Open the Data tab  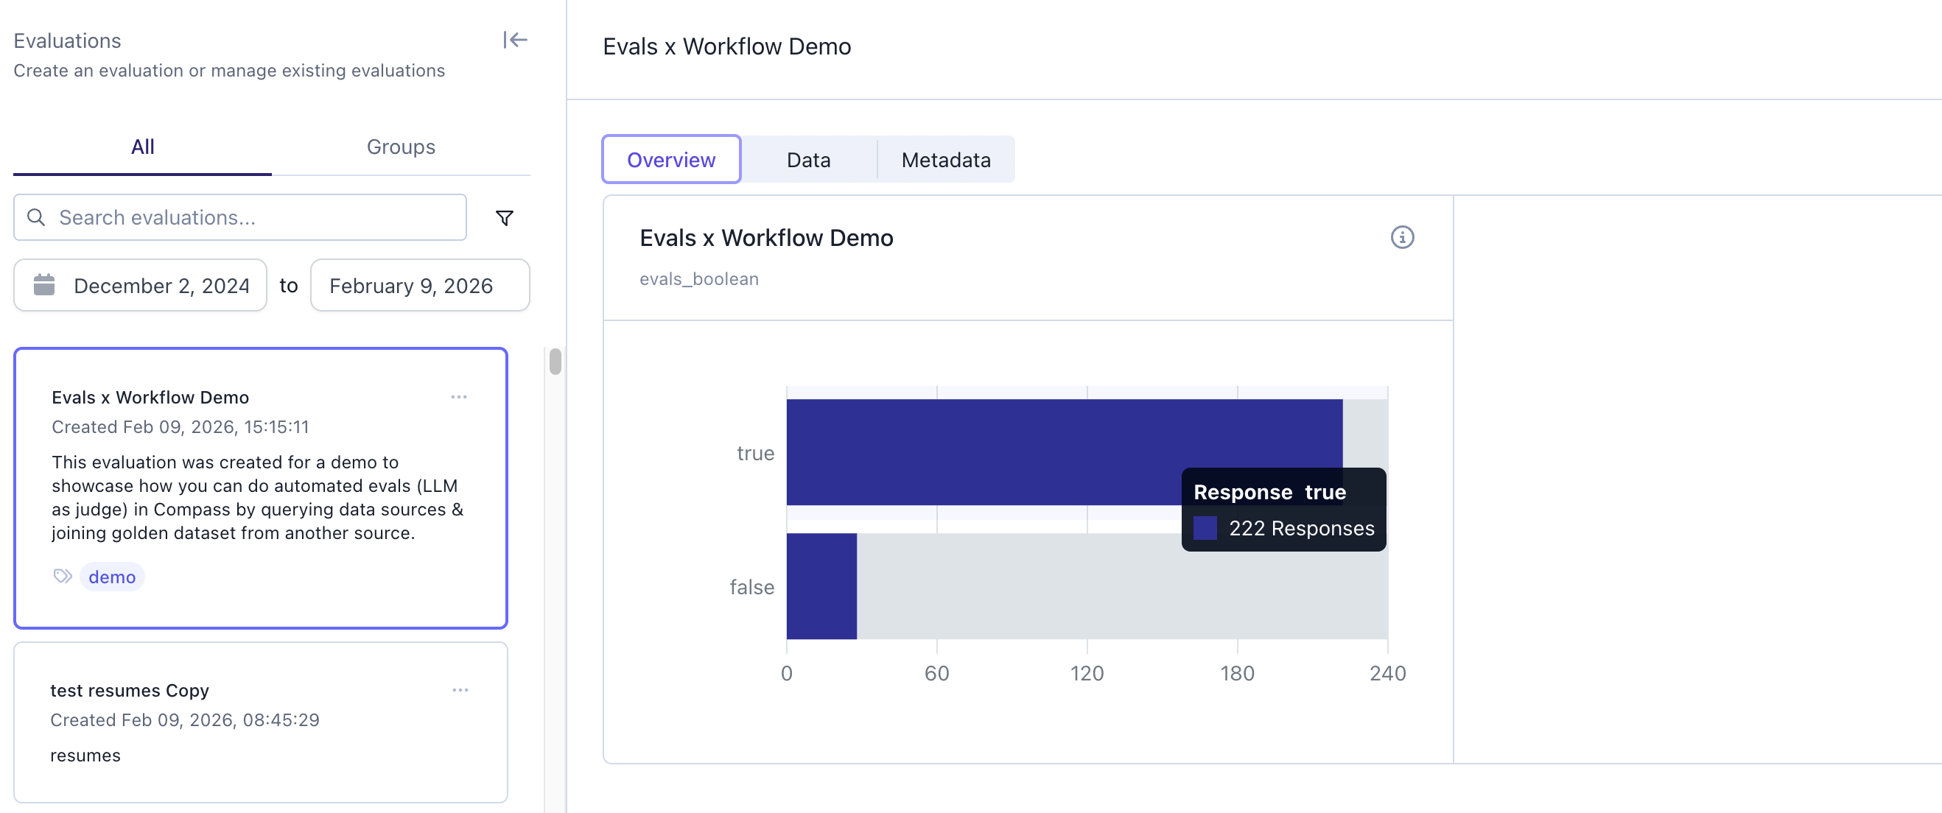click(x=808, y=160)
